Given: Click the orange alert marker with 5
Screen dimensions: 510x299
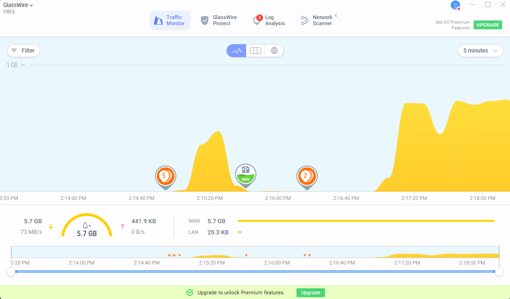Looking at the screenshot, I should click(165, 176).
